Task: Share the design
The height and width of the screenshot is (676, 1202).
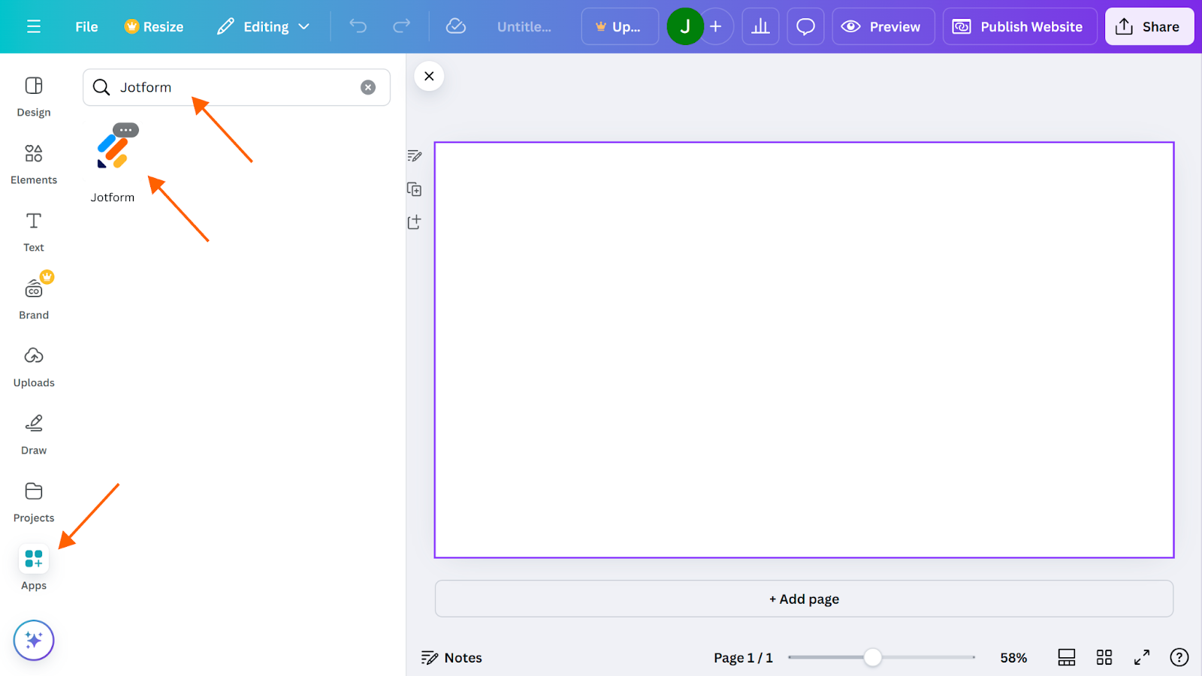Action: pyautogui.click(x=1149, y=26)
